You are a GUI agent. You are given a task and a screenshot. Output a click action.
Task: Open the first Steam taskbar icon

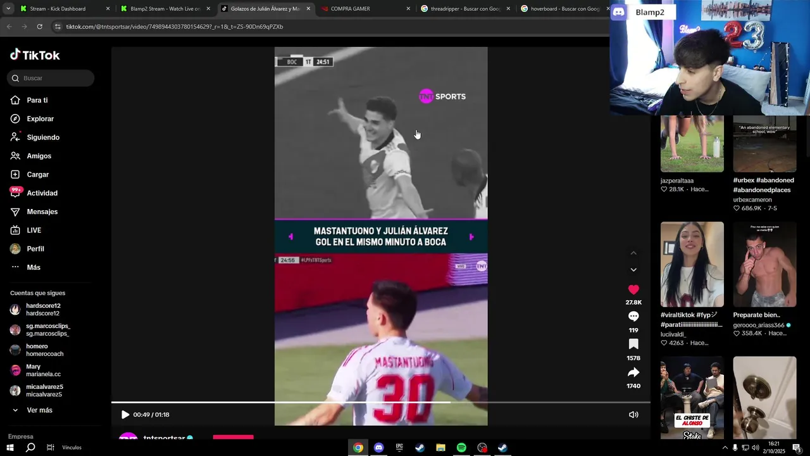click(420, 448)
